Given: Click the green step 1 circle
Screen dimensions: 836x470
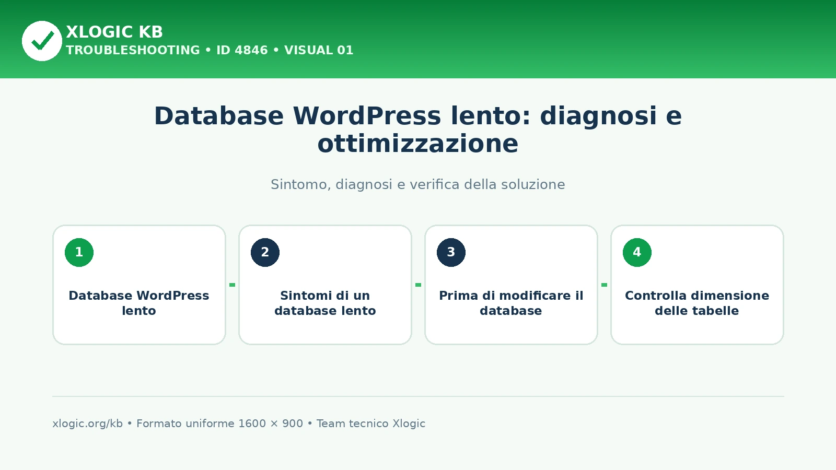Looking at the screenshot, I should tap(79, 252).
